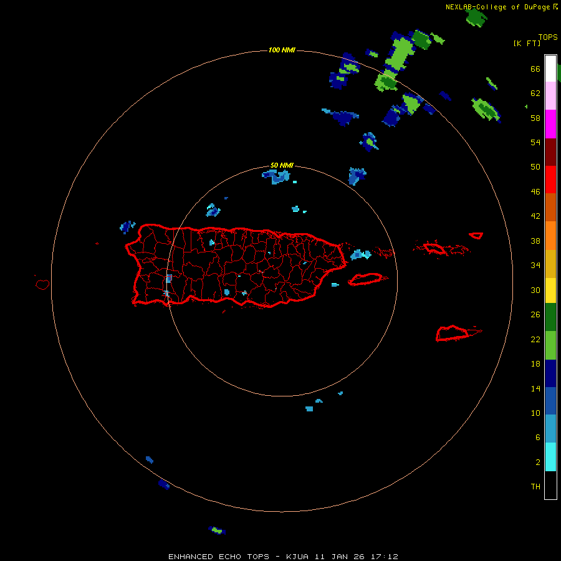The height and width of the screenshot is (561, 561).
Task: Select the gold 38 legend swatch
Action: (x=550, y=263)
